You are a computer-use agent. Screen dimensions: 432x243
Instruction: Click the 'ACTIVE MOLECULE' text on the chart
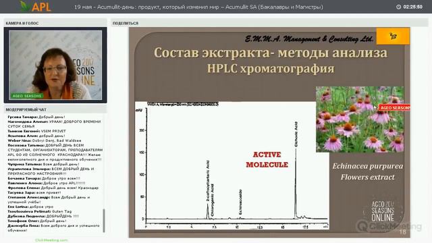pyautogui.click(x=267, y=159)
